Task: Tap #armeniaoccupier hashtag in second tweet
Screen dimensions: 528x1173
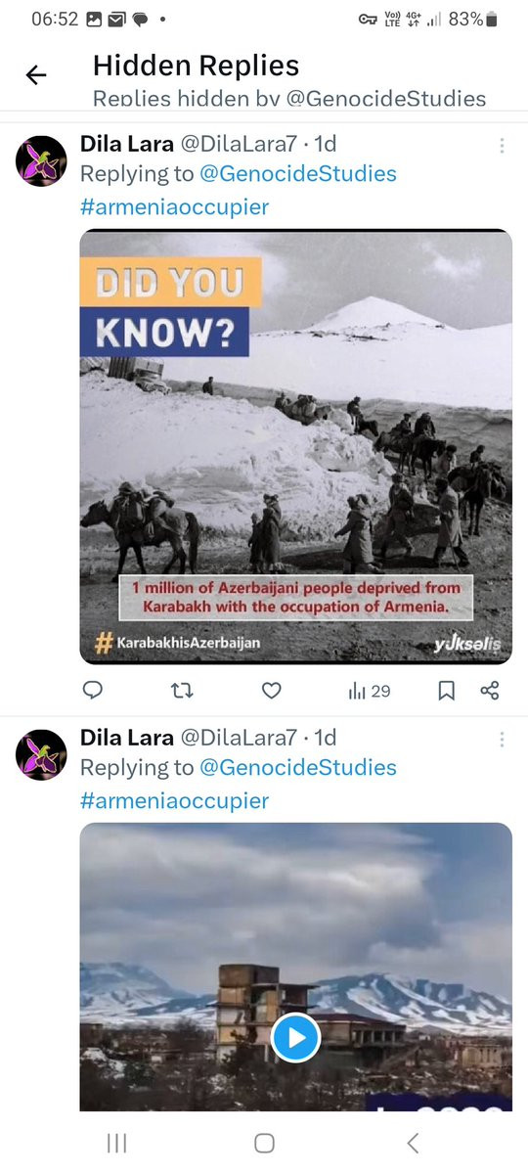Action: coord(174,800)
